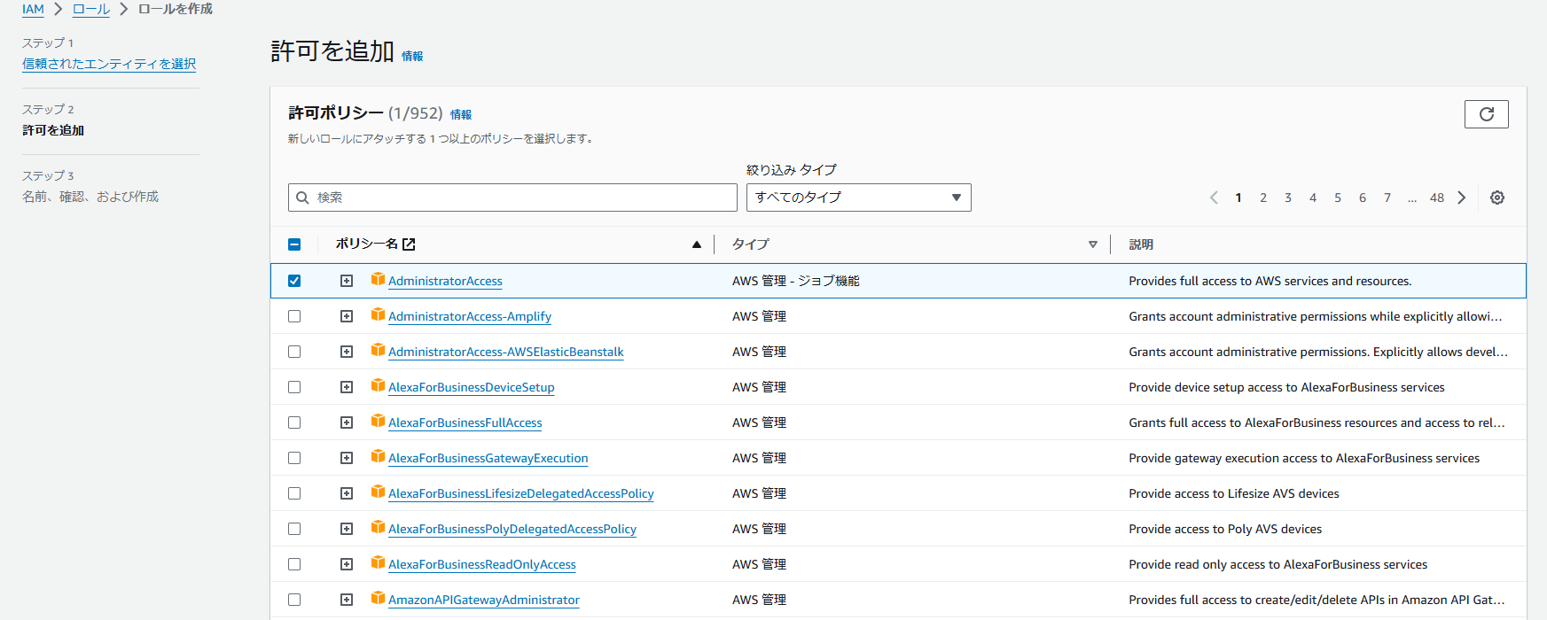This screenshot has height=620, width=1547.
Task: Check the AlexaForBusinessGatewayExecution checkbox
Action: click(x=294, y=458)
